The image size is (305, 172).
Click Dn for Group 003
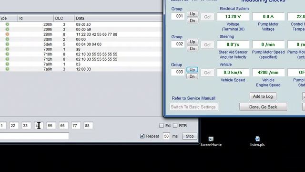192,76
